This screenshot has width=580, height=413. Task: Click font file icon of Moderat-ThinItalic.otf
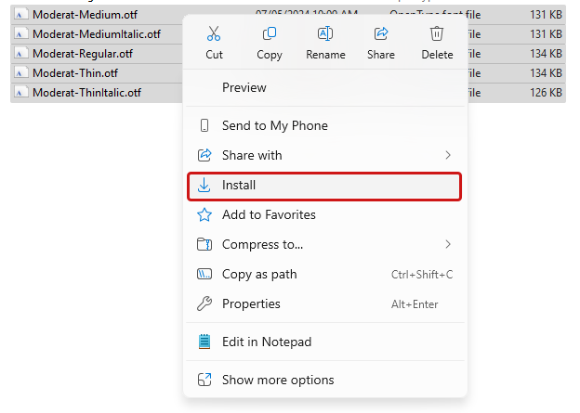pos(20,93)
